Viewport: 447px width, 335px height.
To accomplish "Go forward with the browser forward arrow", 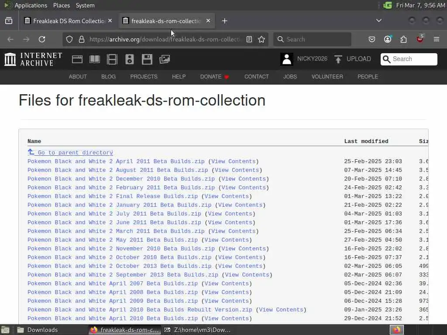I will pyautogui.click(x=26, y=39).
